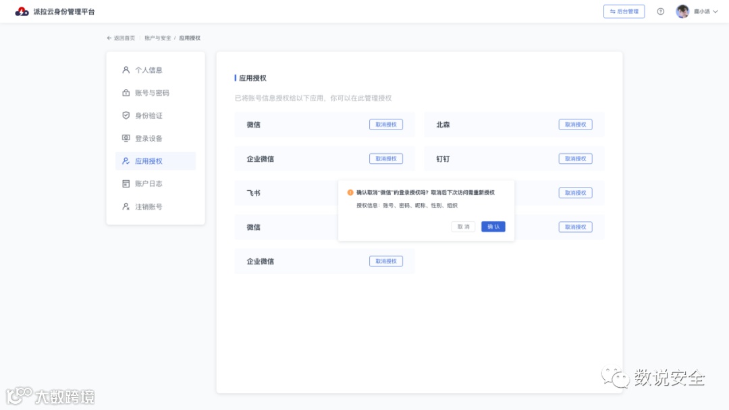
Task: Click the back arrow beside 返回首页
Action: coord(109,38)
